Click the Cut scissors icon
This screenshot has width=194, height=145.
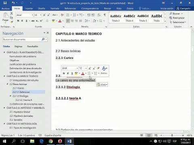click(x=12, y=13)
